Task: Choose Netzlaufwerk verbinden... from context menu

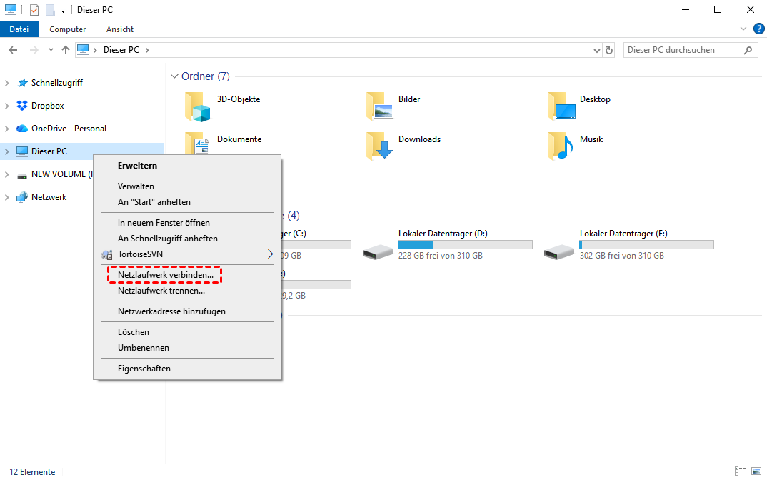Action: coord(165,275)
